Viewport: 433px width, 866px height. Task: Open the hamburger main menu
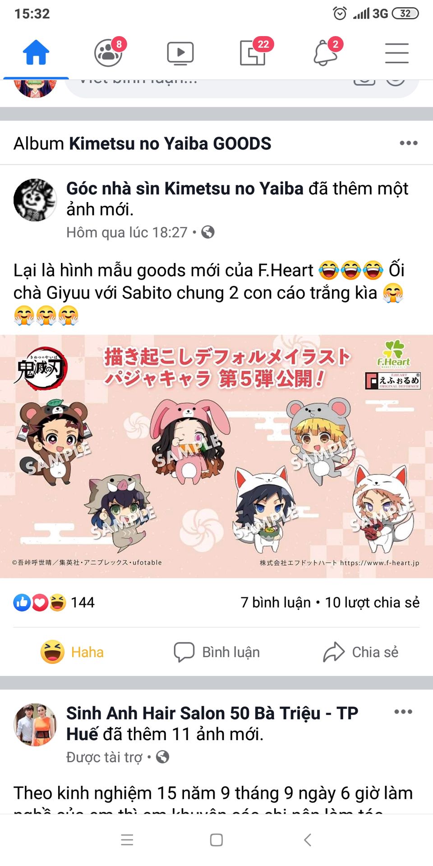(397, 53)
